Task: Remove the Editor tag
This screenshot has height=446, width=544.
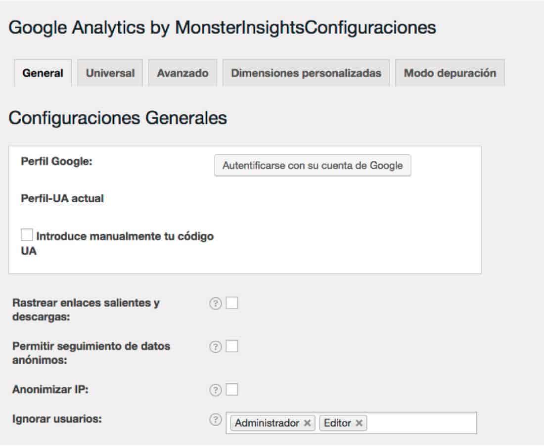Action: click(x=359, y=423)
